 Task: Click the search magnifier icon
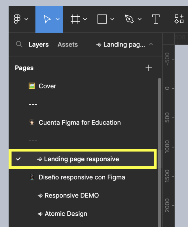click(19, 45)
